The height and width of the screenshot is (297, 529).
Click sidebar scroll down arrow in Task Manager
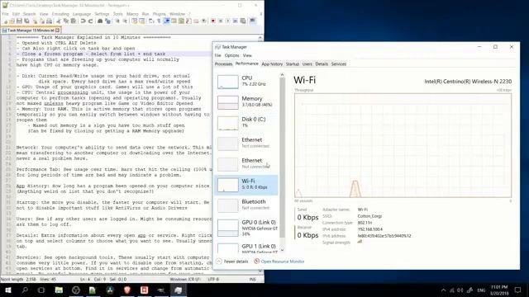click(x=282, y=250)
